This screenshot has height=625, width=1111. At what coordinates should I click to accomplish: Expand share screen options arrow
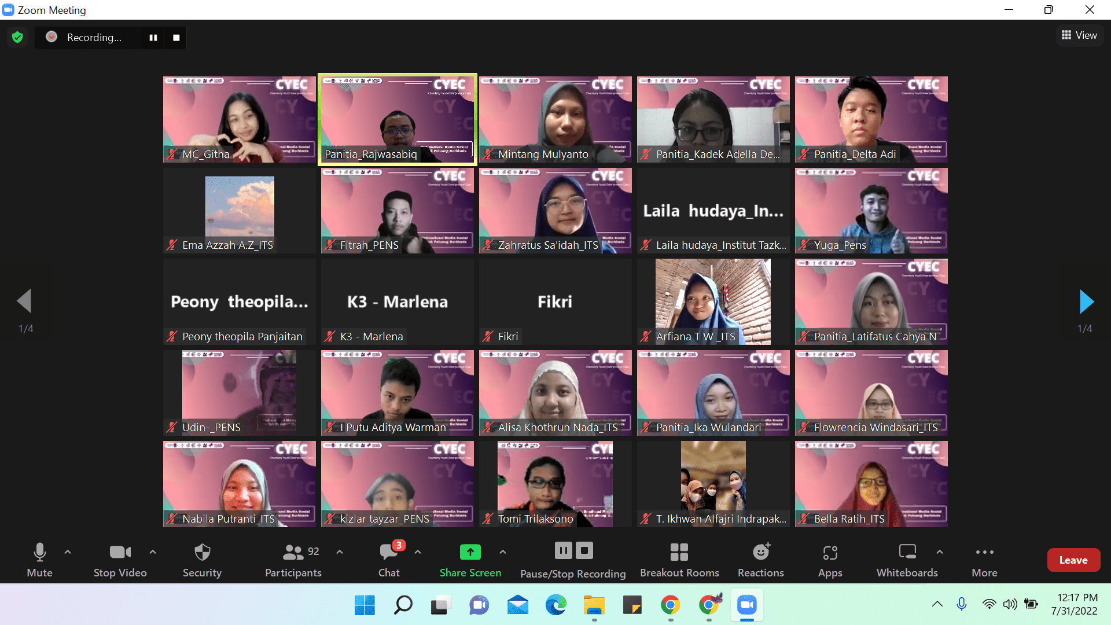pyautogui.click(x=503, y=552)
